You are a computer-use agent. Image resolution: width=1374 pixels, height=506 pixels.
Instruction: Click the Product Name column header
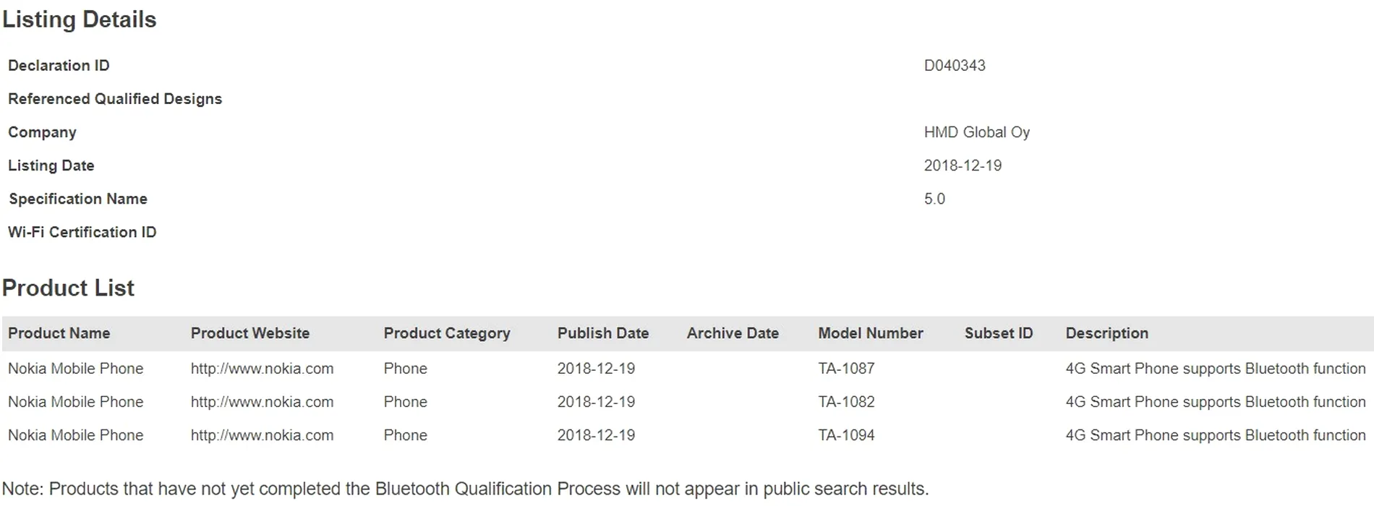pyautogui.click(x=59, y=333)
